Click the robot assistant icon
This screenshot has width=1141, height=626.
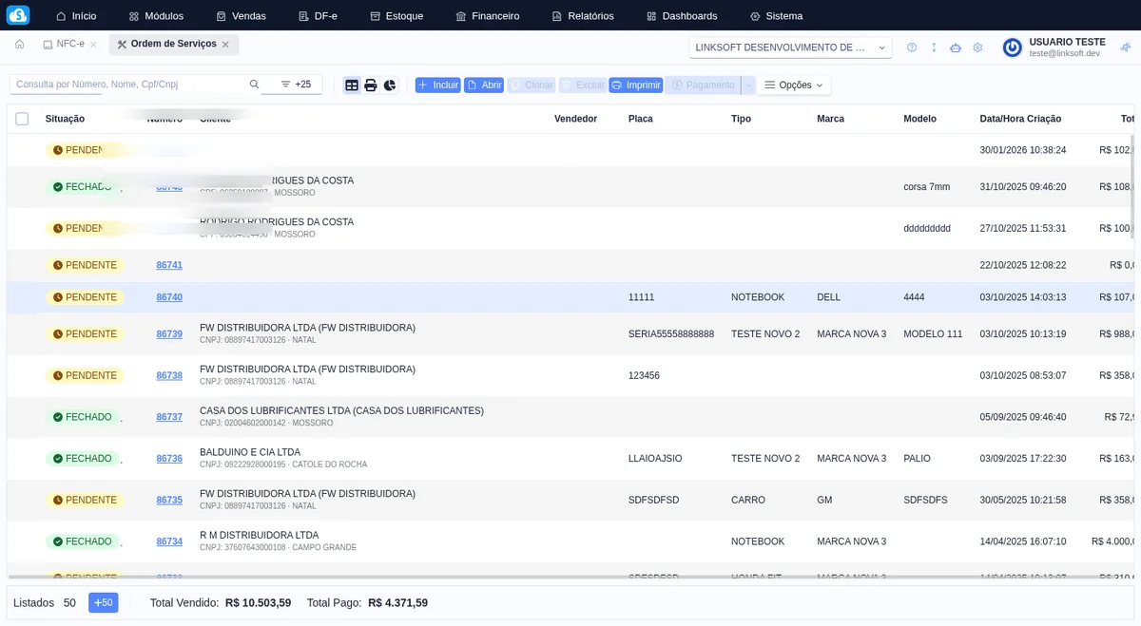click(956, 47)
